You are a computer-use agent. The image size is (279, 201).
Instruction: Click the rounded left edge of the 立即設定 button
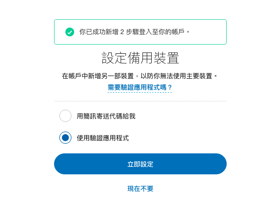59,164
